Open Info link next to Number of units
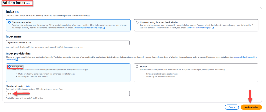 tap(28, 86)
